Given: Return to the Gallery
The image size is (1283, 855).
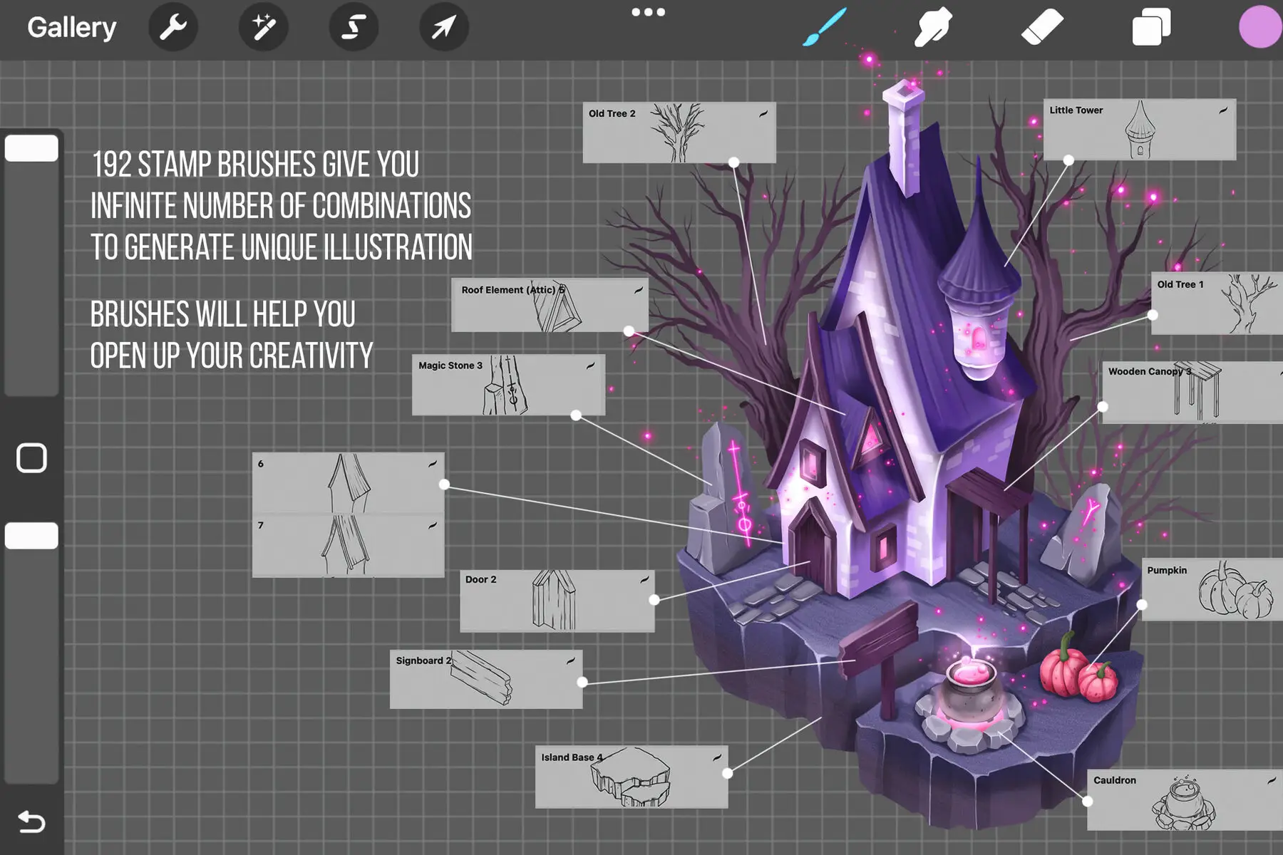Looking at the screenshot, I should [71, 26].
